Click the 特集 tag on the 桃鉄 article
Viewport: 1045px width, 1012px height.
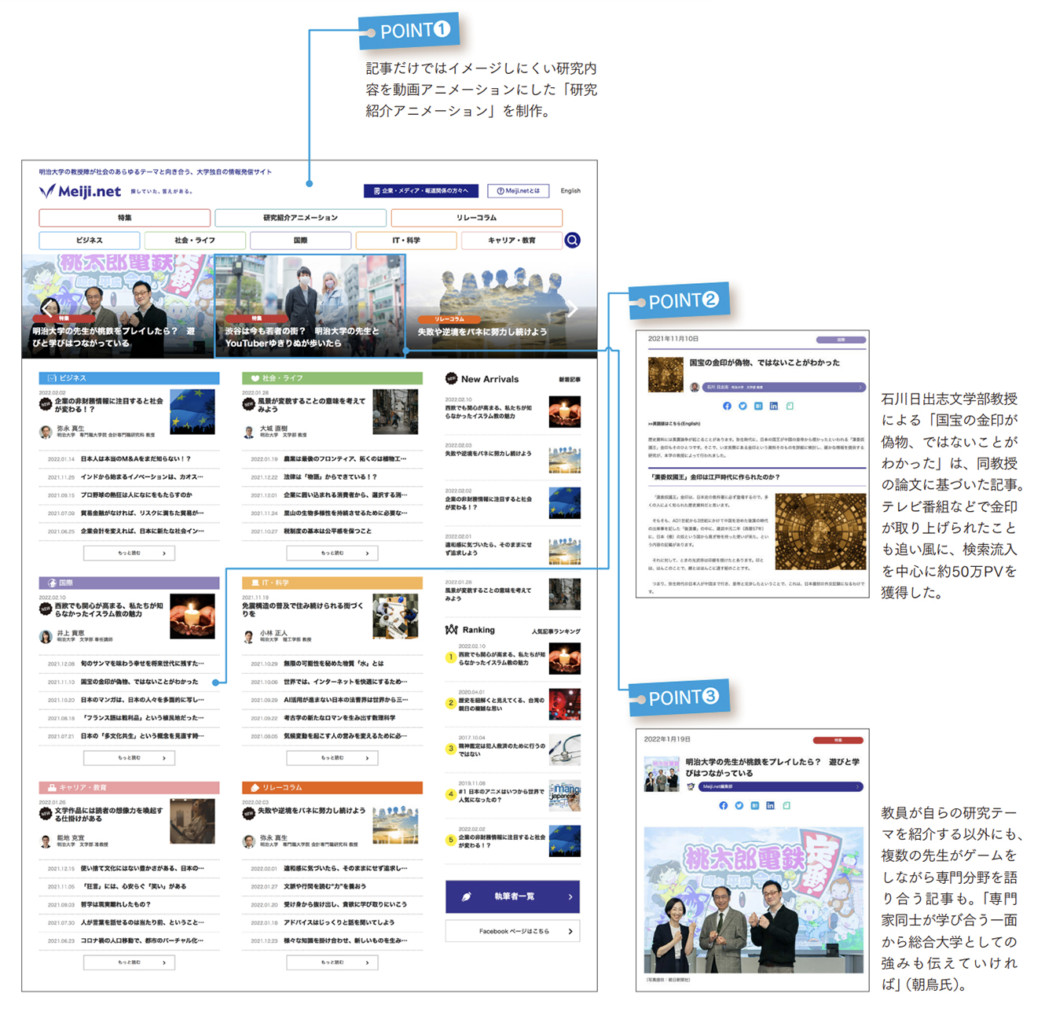click(x=838, y=740)
